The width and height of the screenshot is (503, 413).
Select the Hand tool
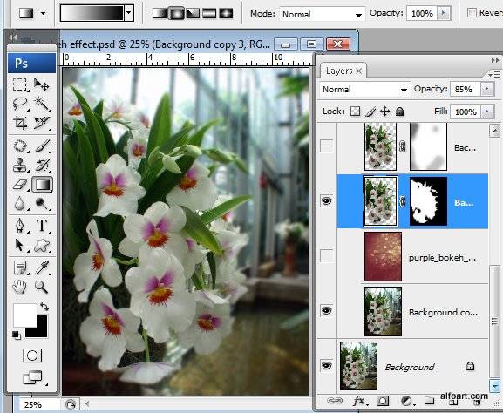click(19, 287)
